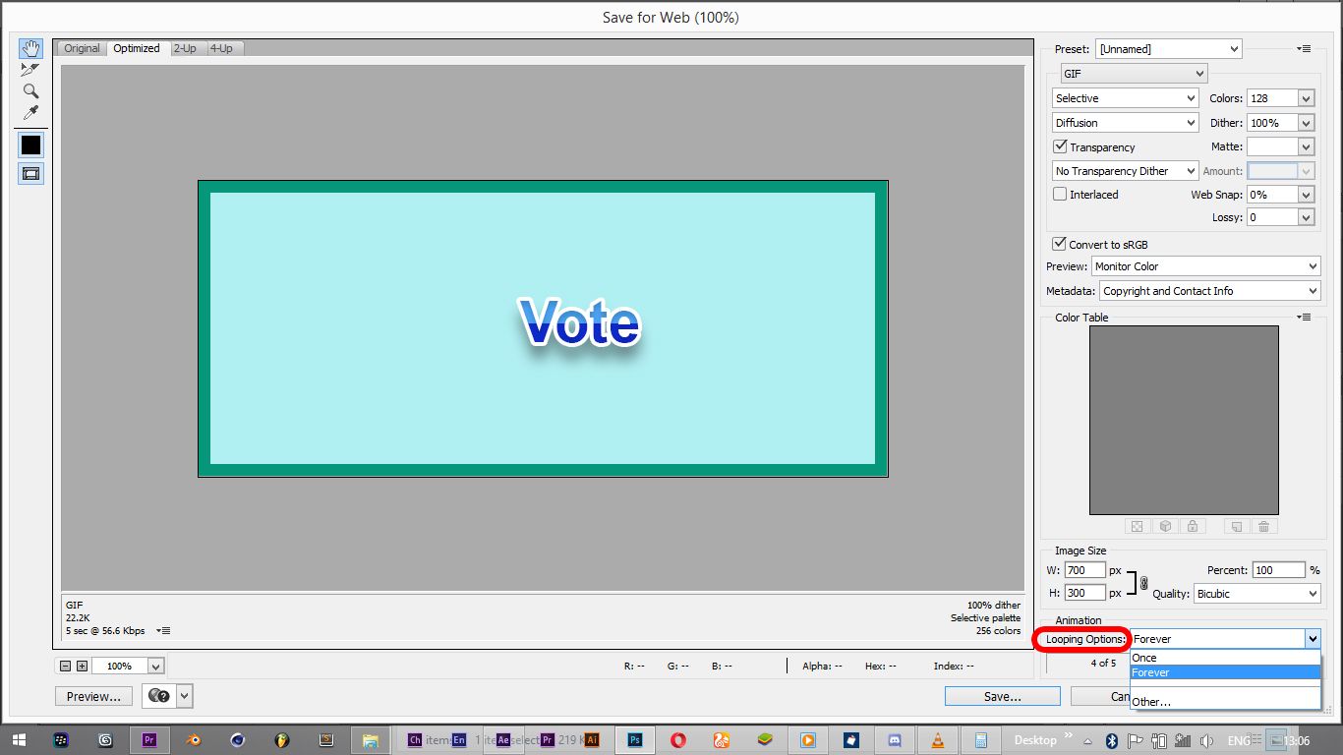
Task: Open the browser selection dropdown arrow
Action: coord(185,696)
